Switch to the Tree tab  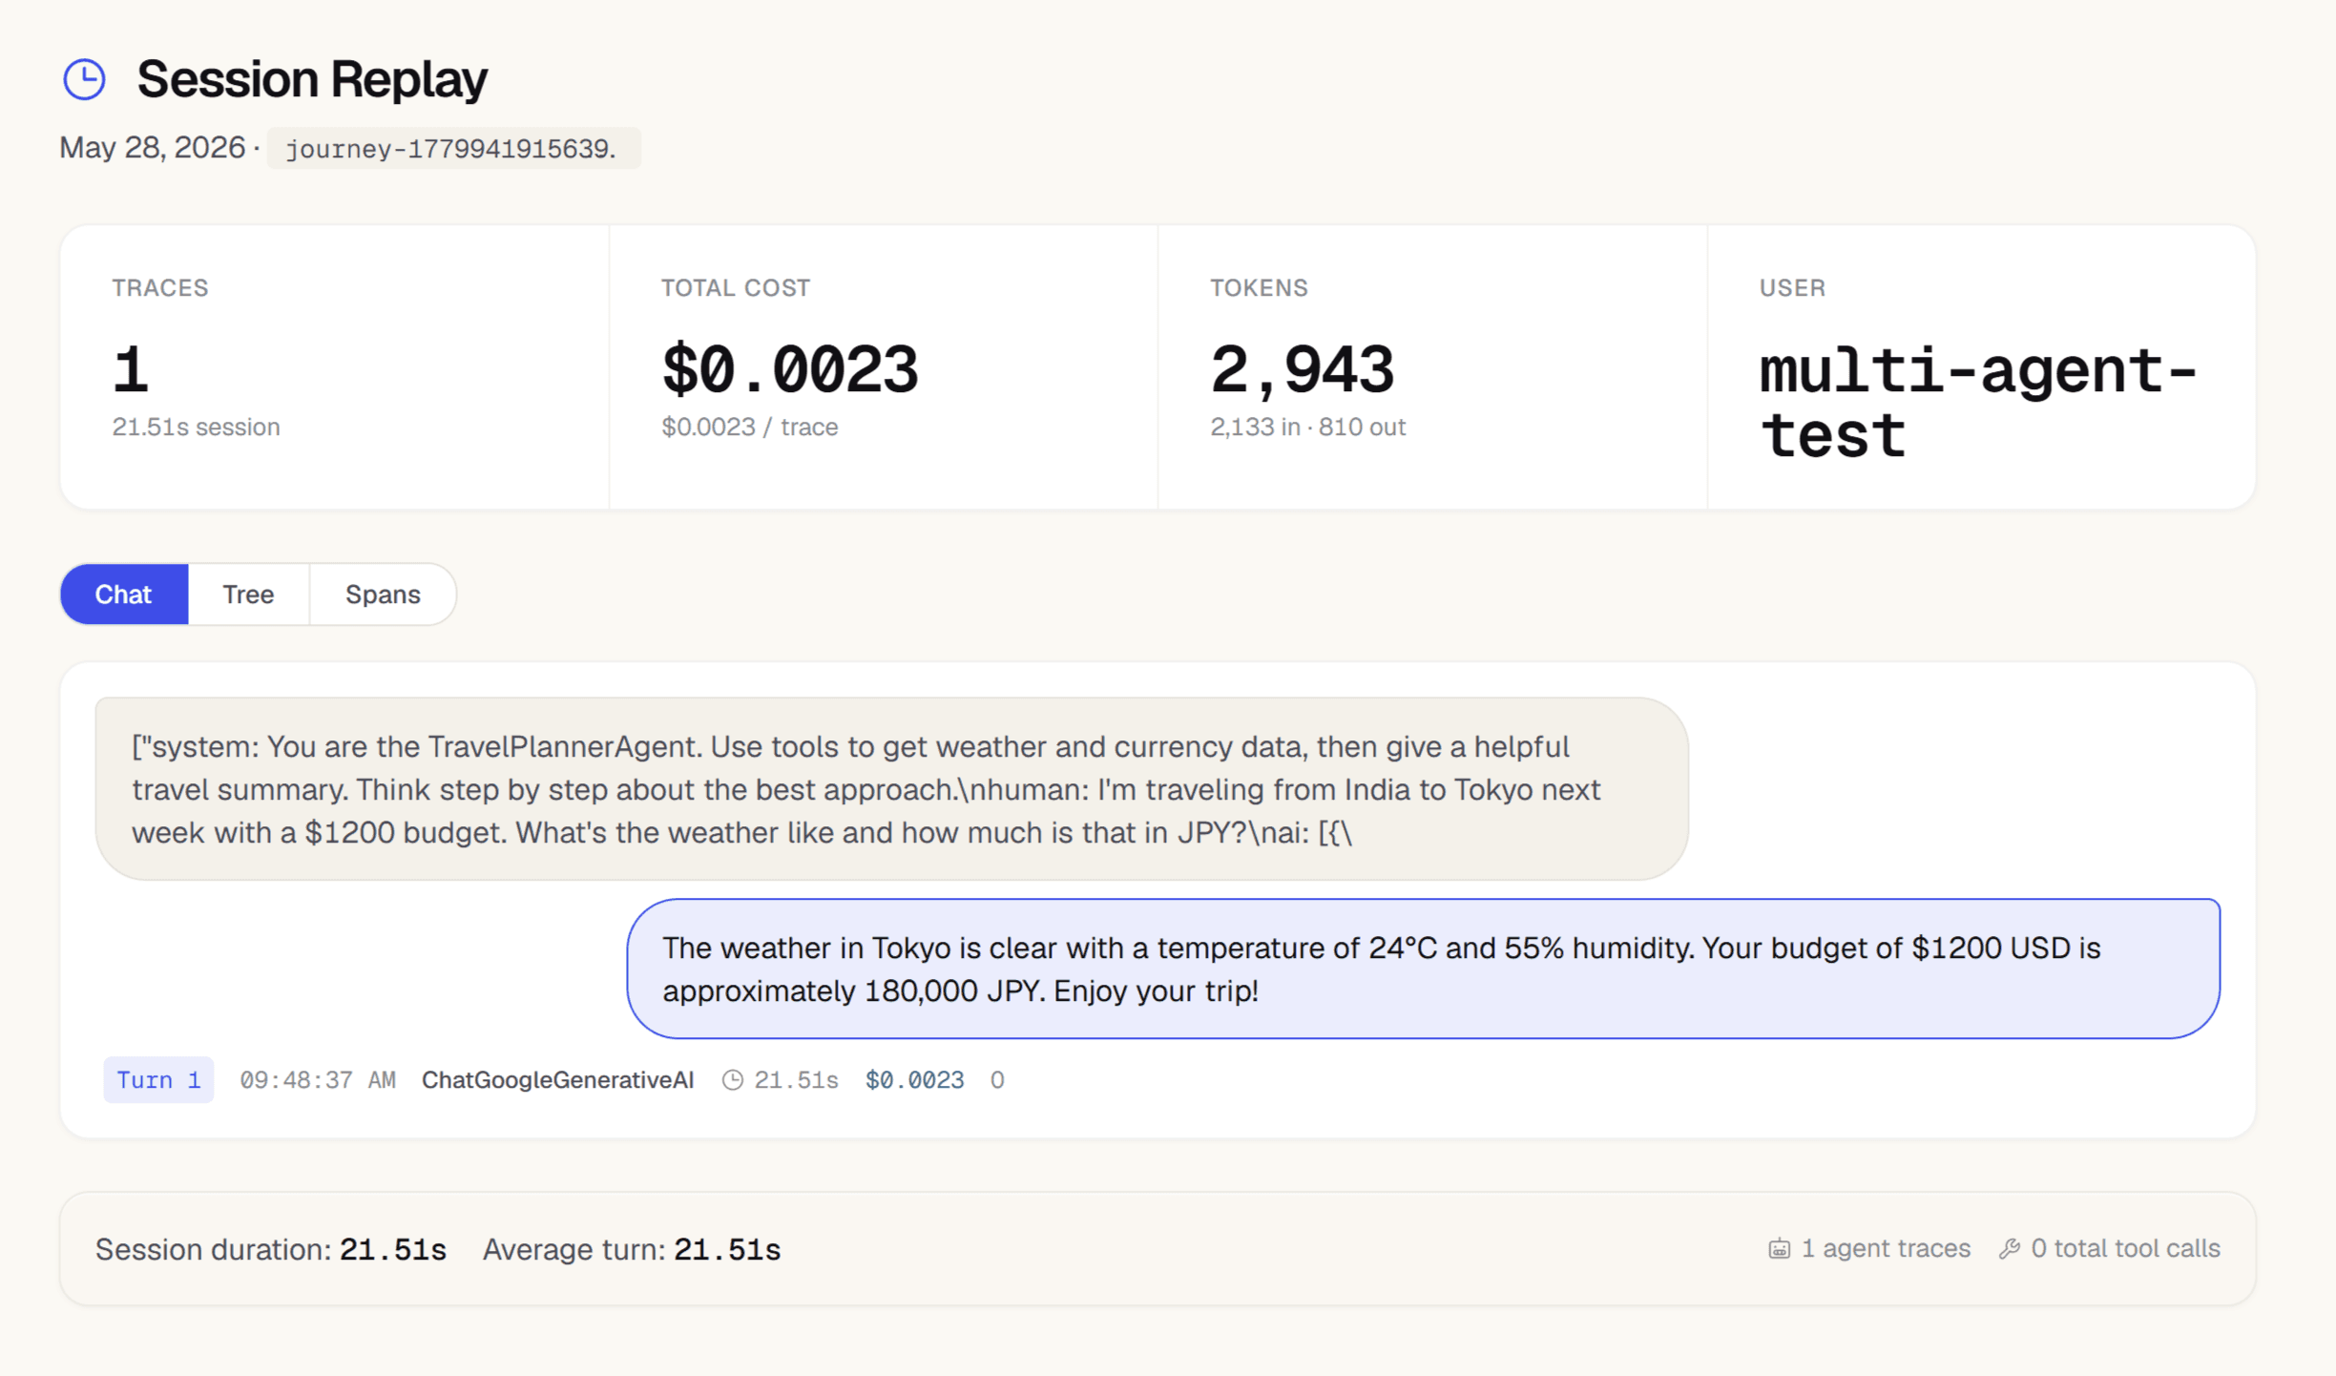pyautogui.click(x=248, y=594)
